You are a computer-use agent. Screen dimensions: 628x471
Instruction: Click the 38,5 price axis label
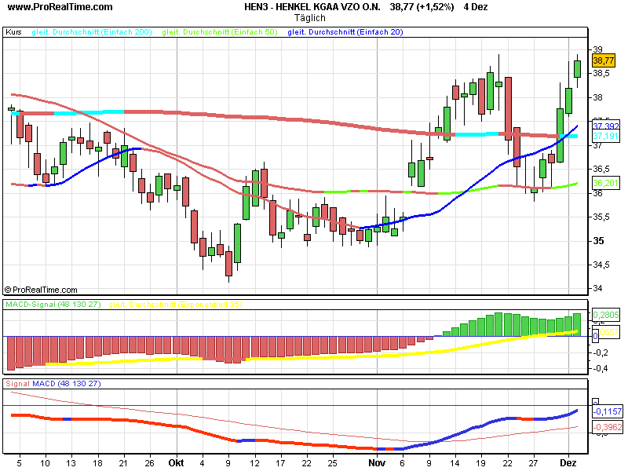point(601,73)
